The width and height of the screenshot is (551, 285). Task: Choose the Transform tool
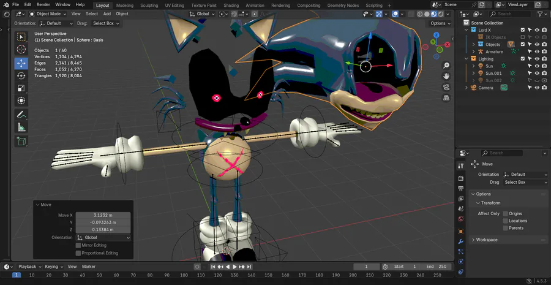[21, 101]
